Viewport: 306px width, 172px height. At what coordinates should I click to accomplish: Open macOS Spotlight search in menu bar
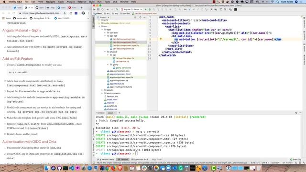(277, 2)
